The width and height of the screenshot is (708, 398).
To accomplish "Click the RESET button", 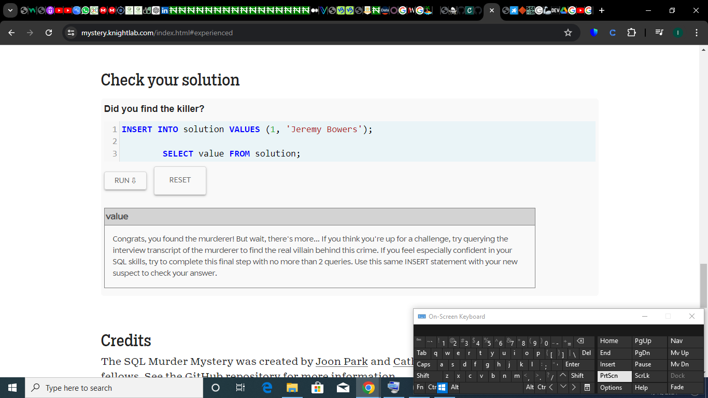I will 180,180.
